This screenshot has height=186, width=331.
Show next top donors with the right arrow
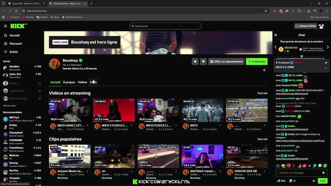328,47
